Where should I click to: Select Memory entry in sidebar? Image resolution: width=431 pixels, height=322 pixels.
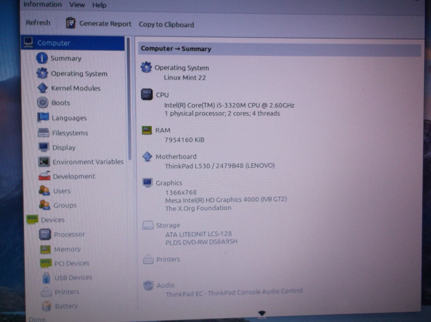(x=68, y=249)
